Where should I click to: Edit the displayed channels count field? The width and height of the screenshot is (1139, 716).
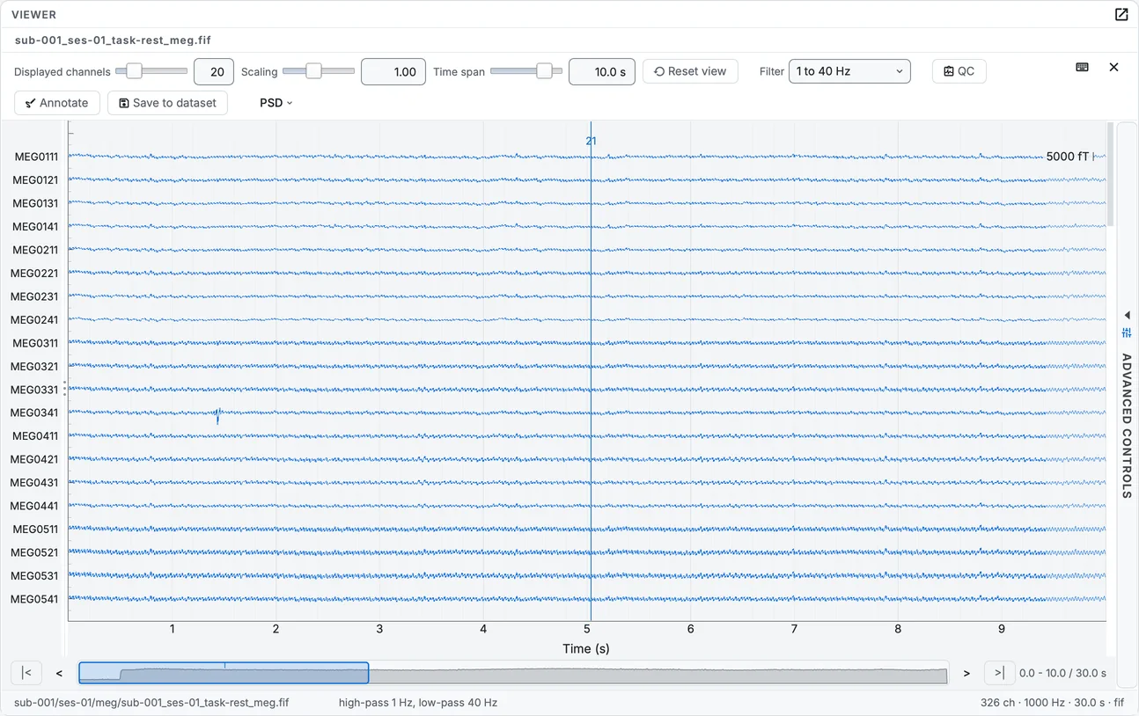214,72
